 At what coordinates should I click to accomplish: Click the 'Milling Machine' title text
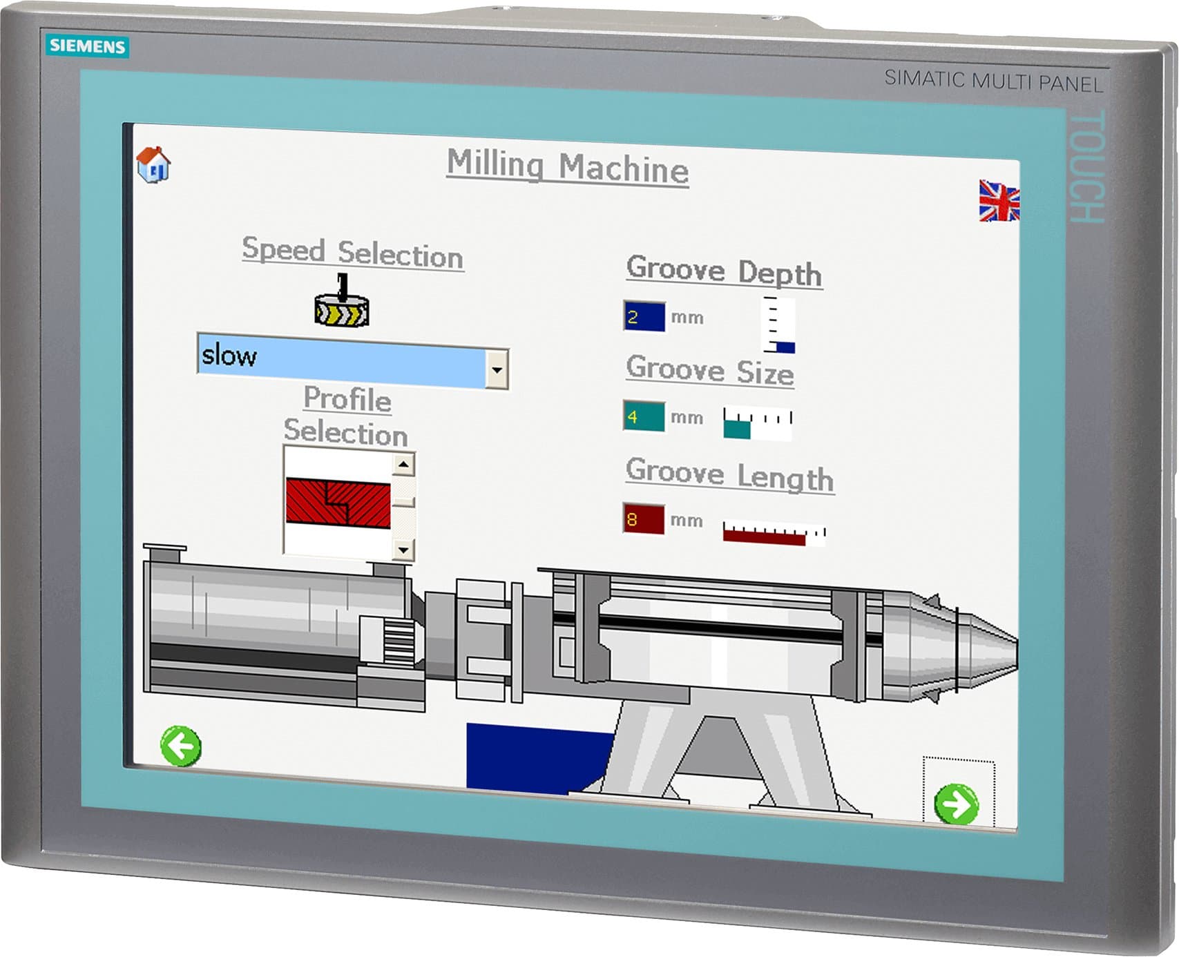568,166
